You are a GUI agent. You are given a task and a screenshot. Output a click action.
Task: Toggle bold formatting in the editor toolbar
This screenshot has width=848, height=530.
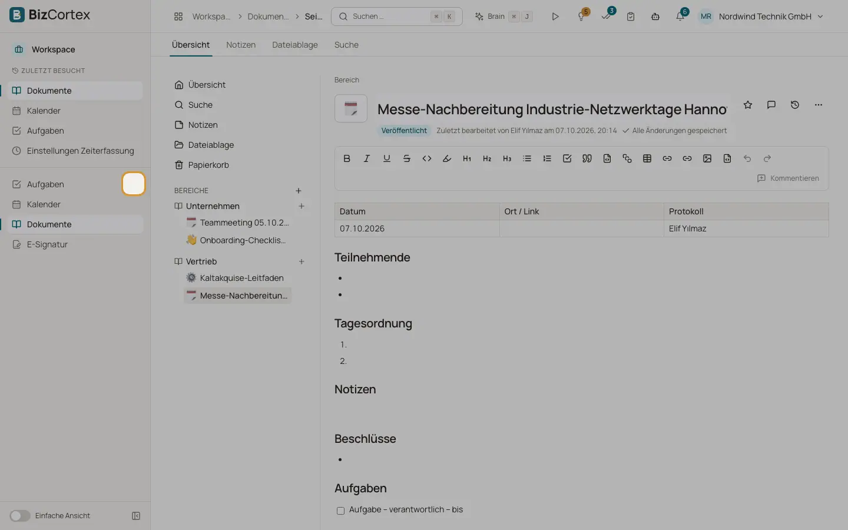(347, 158)
